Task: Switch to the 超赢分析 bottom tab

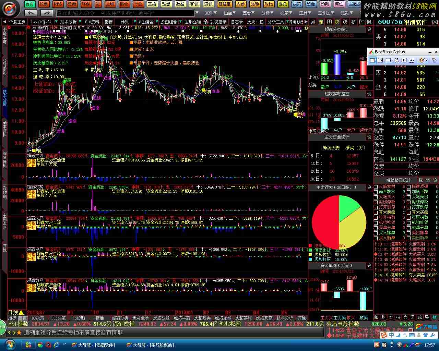Action: coord(120,318)
